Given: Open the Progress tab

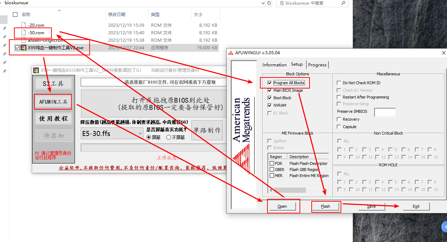Looking at the screenshot, I should click(x=317, y=65).
